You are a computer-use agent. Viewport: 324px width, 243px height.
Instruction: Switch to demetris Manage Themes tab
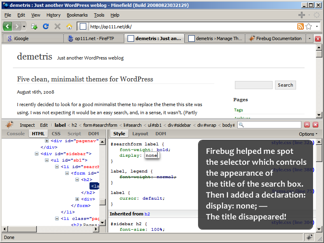point(215,38)
